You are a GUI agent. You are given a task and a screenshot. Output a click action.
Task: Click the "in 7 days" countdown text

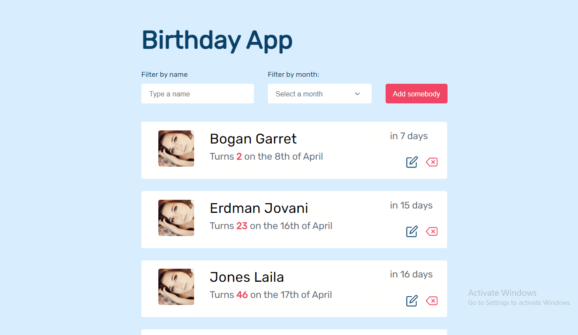click(409, 136)
